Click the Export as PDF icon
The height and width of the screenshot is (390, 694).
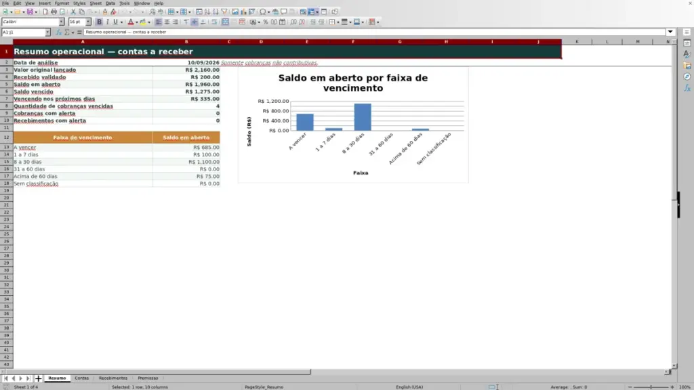(x=45, y=12)
